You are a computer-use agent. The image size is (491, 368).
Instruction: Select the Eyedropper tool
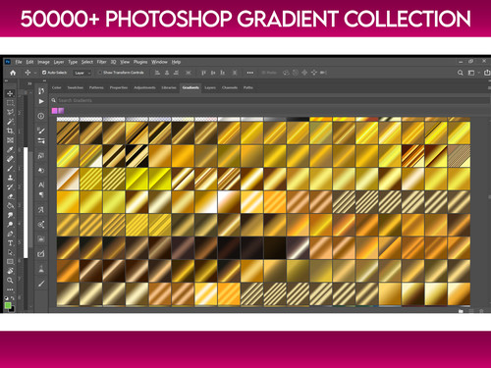pos(10,150)
